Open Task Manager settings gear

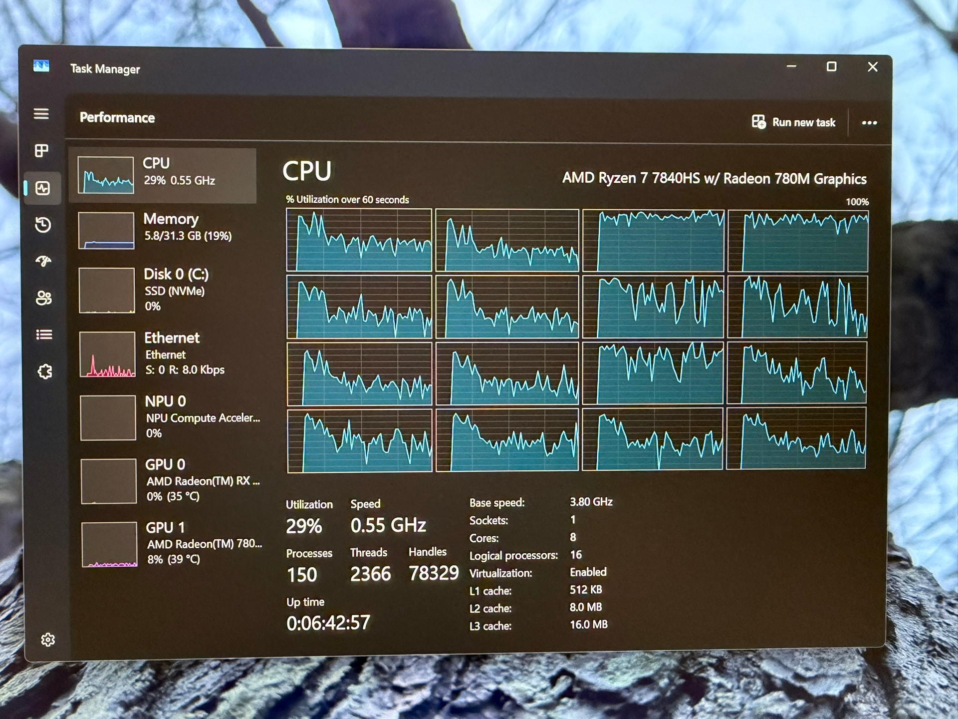[x=48, y=640]
